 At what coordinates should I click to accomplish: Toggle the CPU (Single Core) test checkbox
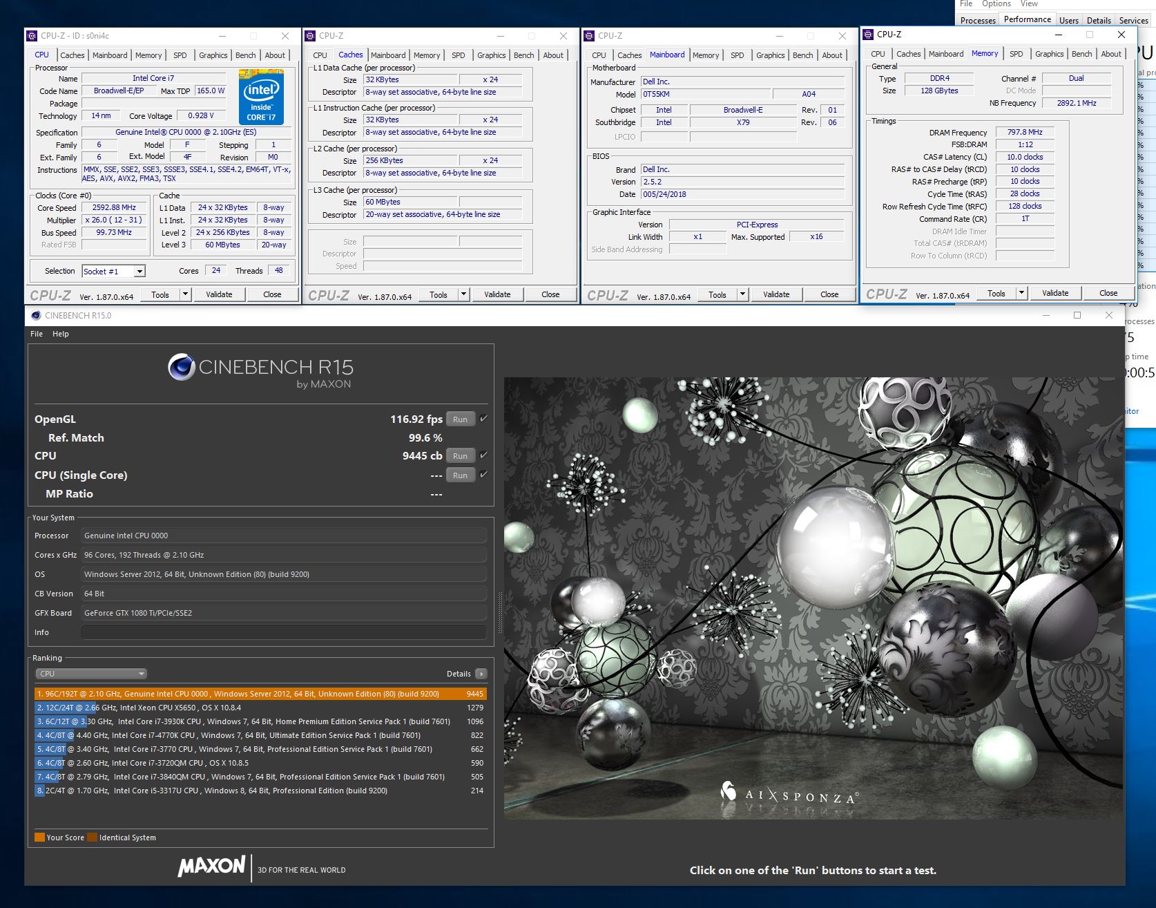(x=483, y=475)
